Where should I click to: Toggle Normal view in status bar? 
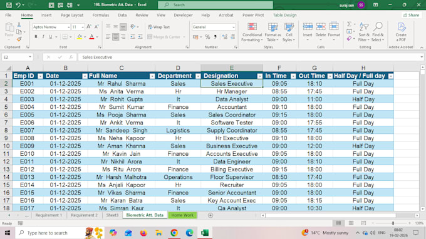(x=338, y=223)
